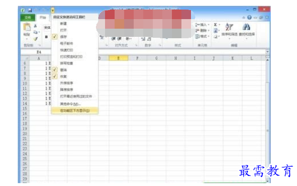Click the Select All corner of the grid
Image resolution: width=297 pixels, height=186 pixels.
coord(25,58)
